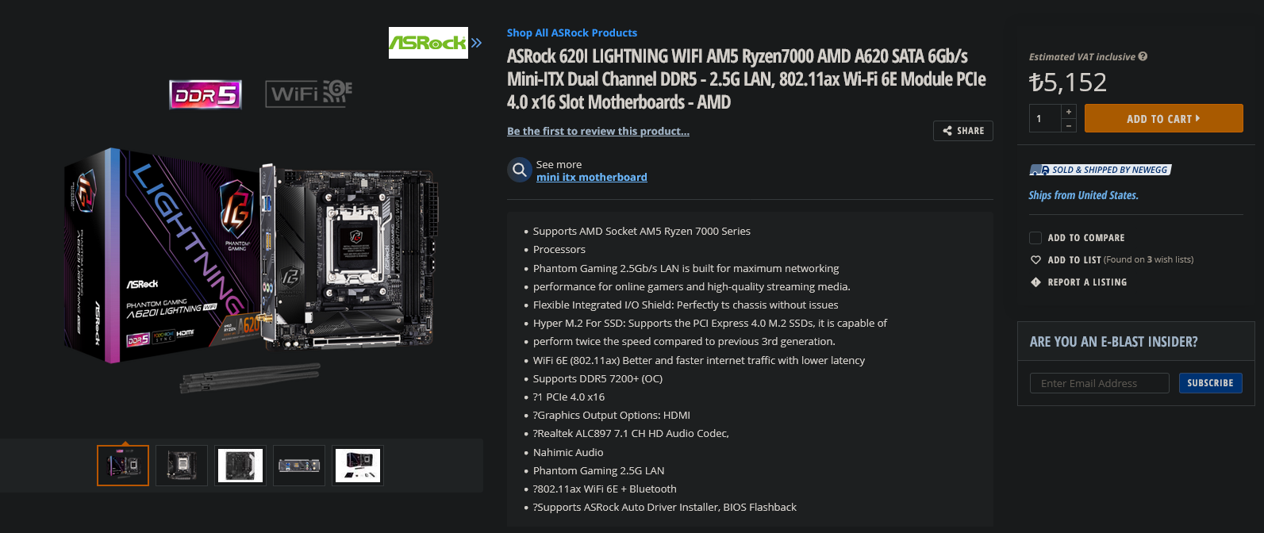
Task: Click the DDR5 badge icon
Action: pyautogui.click(x=206, y=95)
